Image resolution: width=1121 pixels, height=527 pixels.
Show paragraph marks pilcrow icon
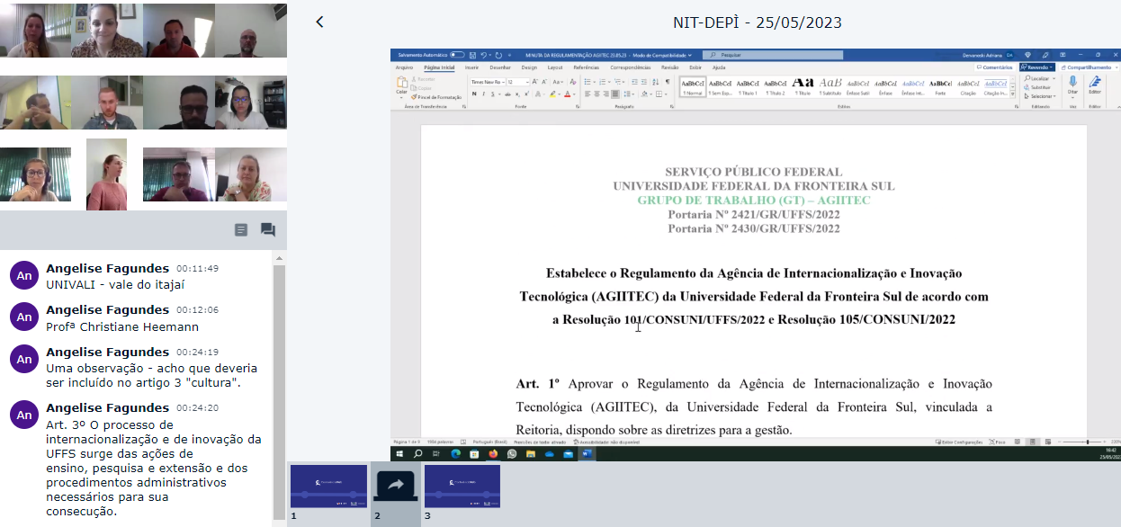pos(668,82)
